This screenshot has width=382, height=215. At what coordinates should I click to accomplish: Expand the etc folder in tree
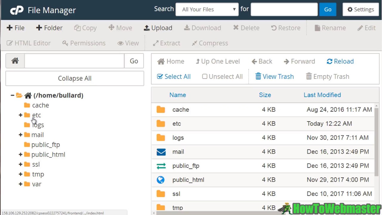point(21,115)
